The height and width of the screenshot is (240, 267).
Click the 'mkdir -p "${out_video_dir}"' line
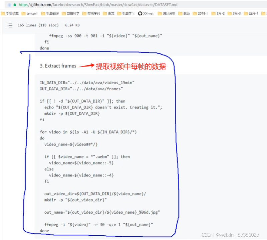[75, 200]
